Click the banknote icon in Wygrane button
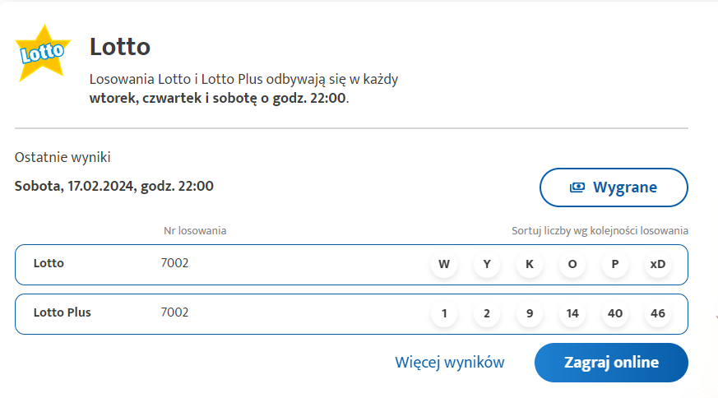 pyautogui.click(x=577, y=187)
